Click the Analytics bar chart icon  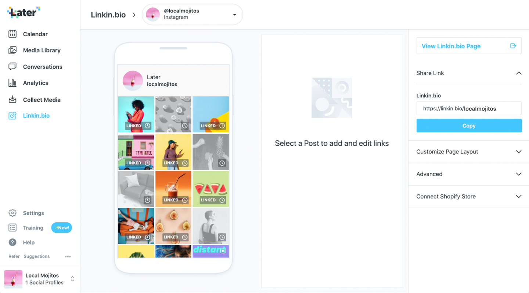12,83
